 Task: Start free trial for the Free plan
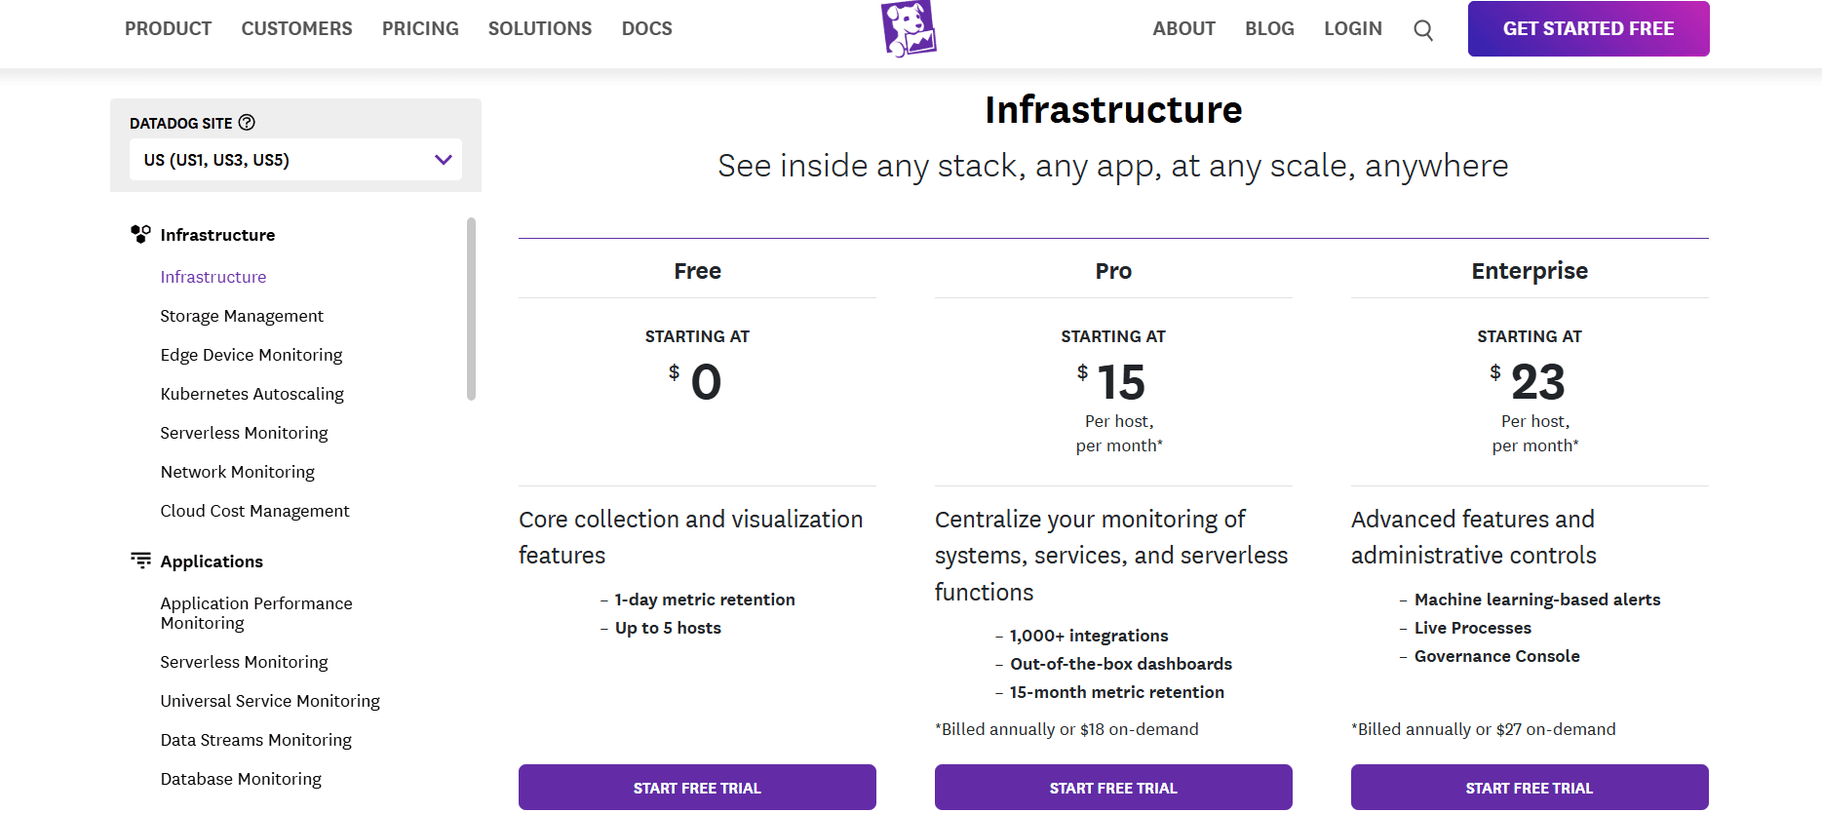pyautogui.click(x=697, y=788)
